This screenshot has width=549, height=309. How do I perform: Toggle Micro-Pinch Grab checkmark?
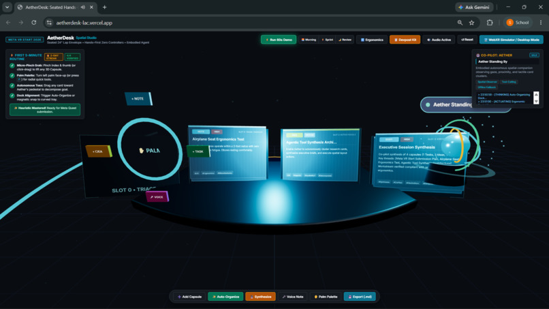pyautogui.click(x=12, y=65)
